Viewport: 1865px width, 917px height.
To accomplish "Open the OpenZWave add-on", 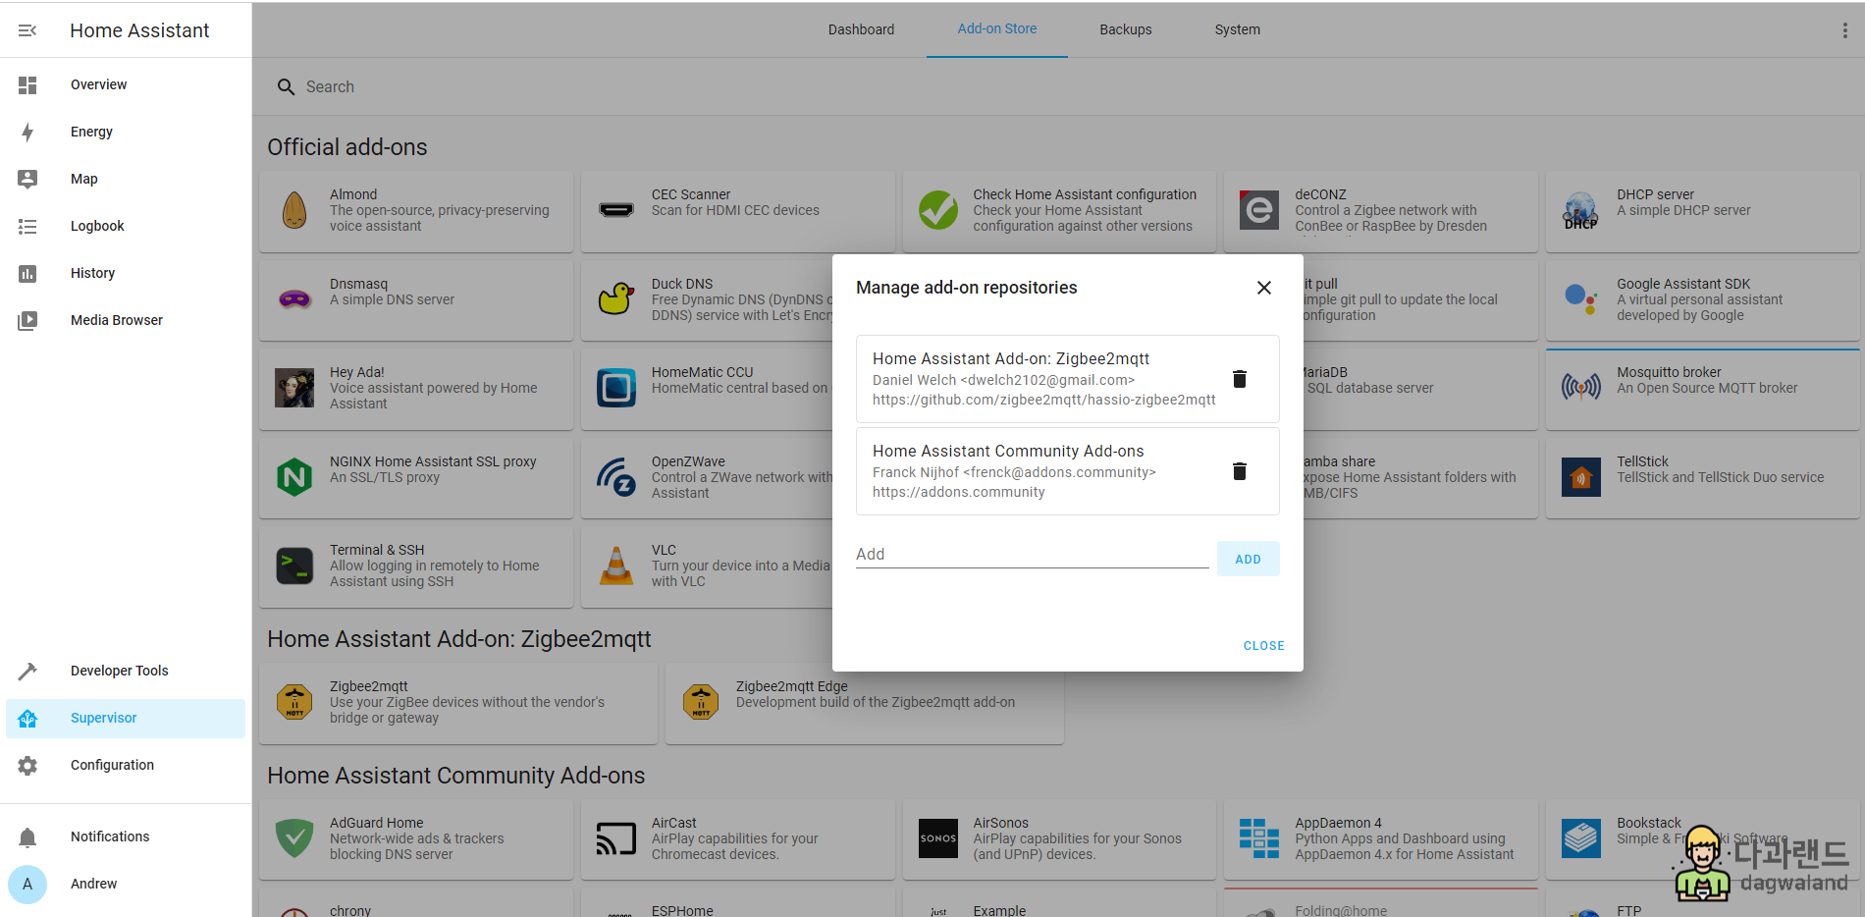I will pos(707,478).
